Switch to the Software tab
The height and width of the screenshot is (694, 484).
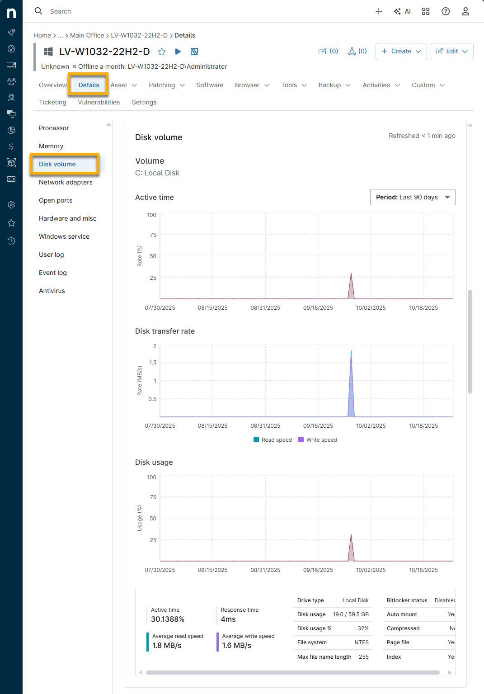point(210,85)
